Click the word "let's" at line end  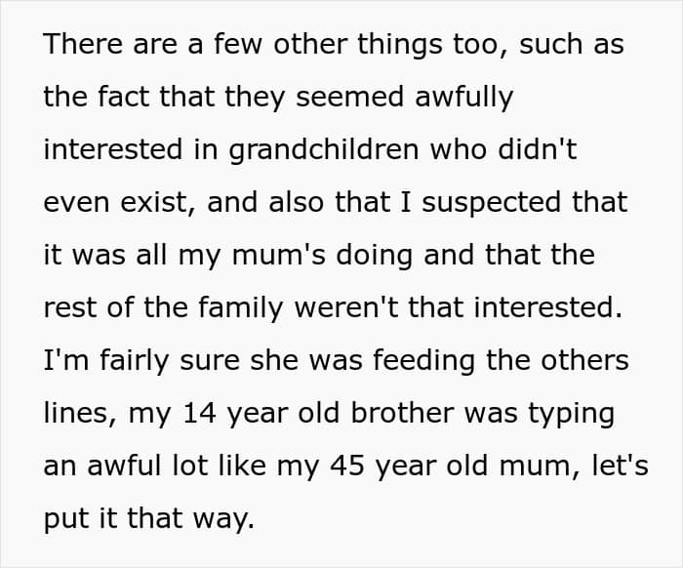click(620, 466)
